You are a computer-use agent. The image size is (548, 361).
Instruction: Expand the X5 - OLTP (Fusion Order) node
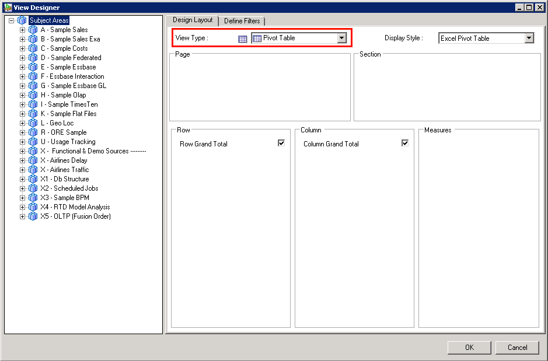tap(22, 217)
